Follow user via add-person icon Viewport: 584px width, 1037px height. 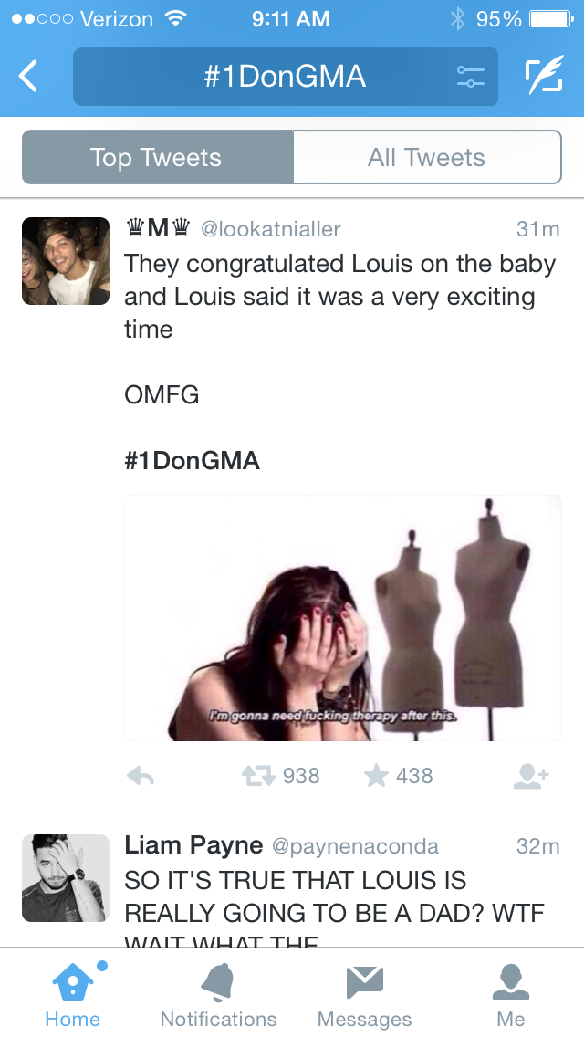tap(530, 776)
